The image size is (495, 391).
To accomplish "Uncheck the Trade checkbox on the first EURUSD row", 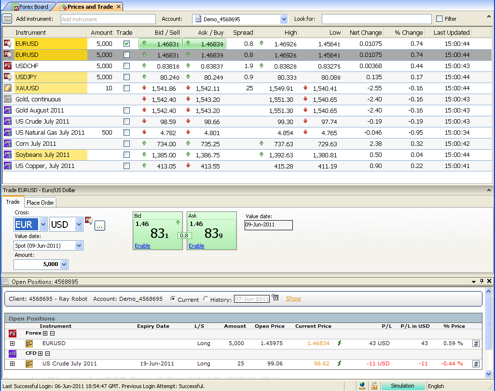I will [x=126, y=44].
